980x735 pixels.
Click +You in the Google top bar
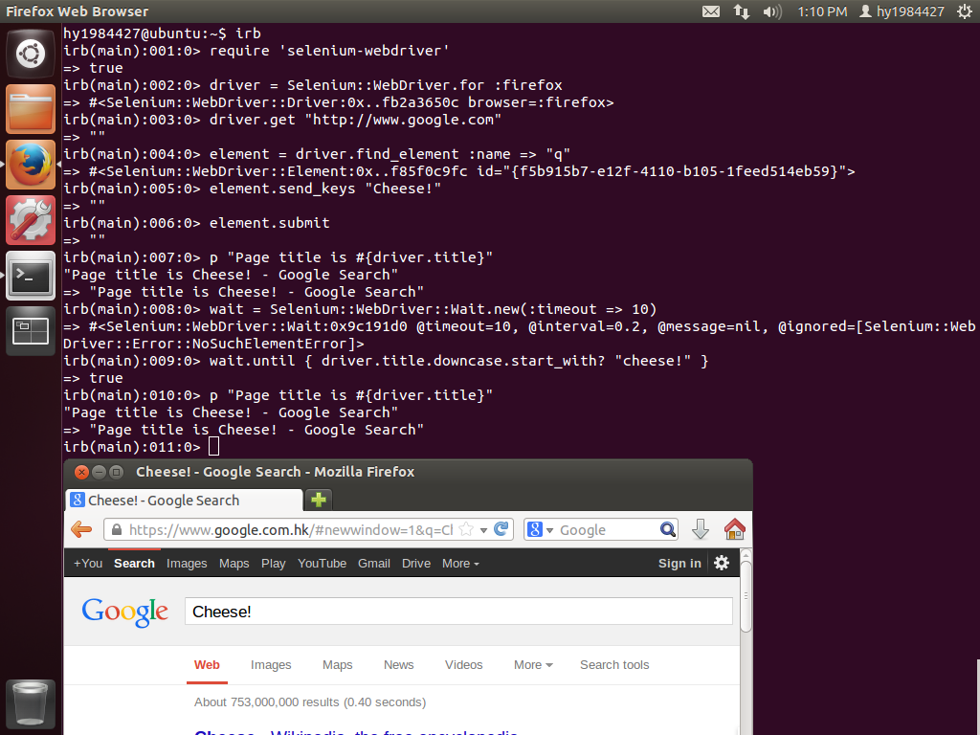[x=88, y=563]
